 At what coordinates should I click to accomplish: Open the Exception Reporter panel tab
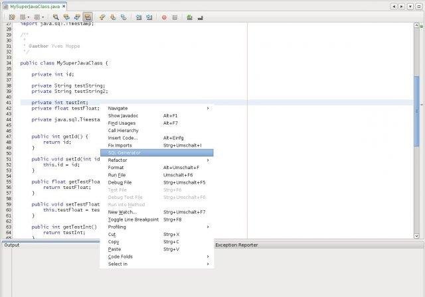236,245
